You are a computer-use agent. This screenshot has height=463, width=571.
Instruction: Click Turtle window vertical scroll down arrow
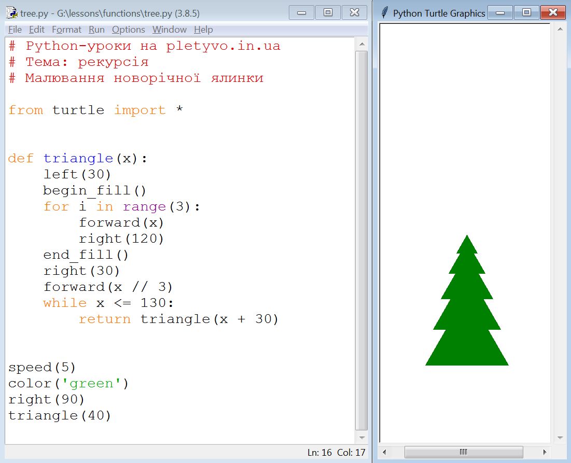560,438
